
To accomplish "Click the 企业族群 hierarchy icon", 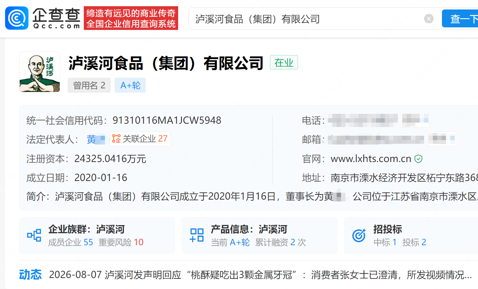I will [x=34, y=235].
